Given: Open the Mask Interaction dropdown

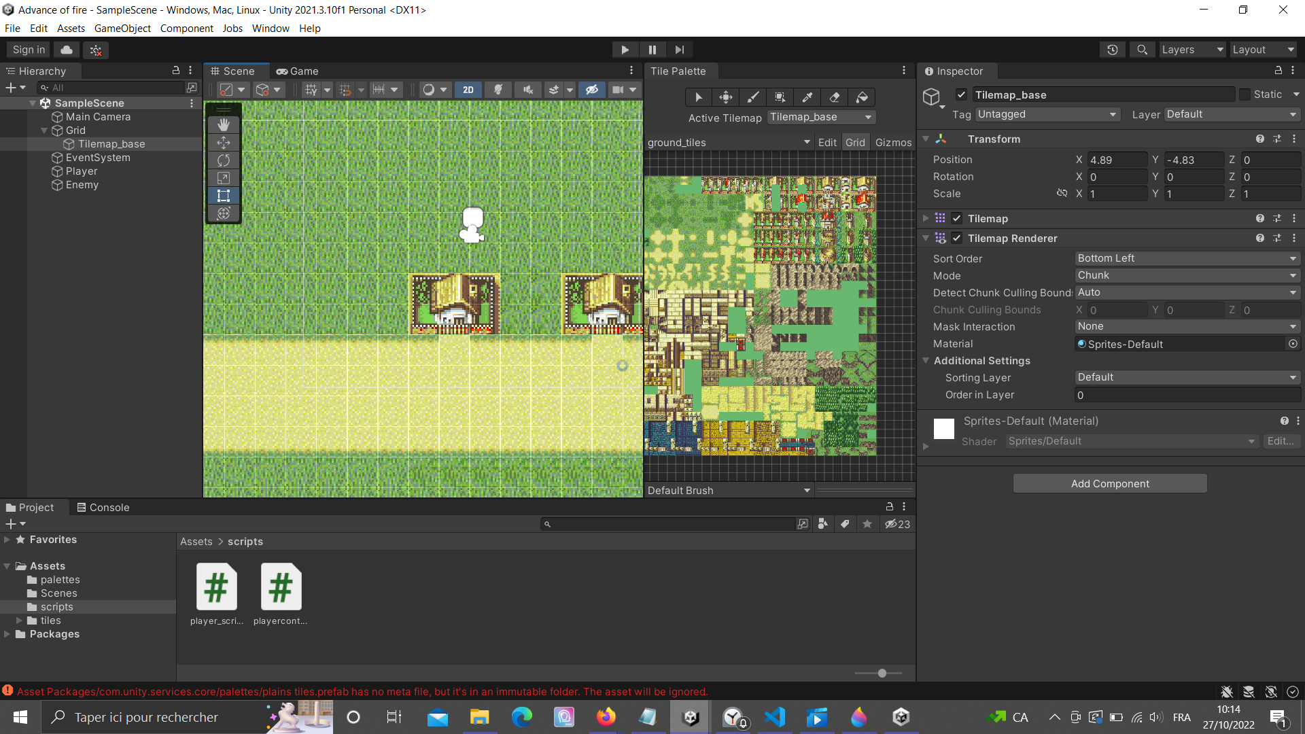Looking at the screenshot, I should tap(1187, 326).
